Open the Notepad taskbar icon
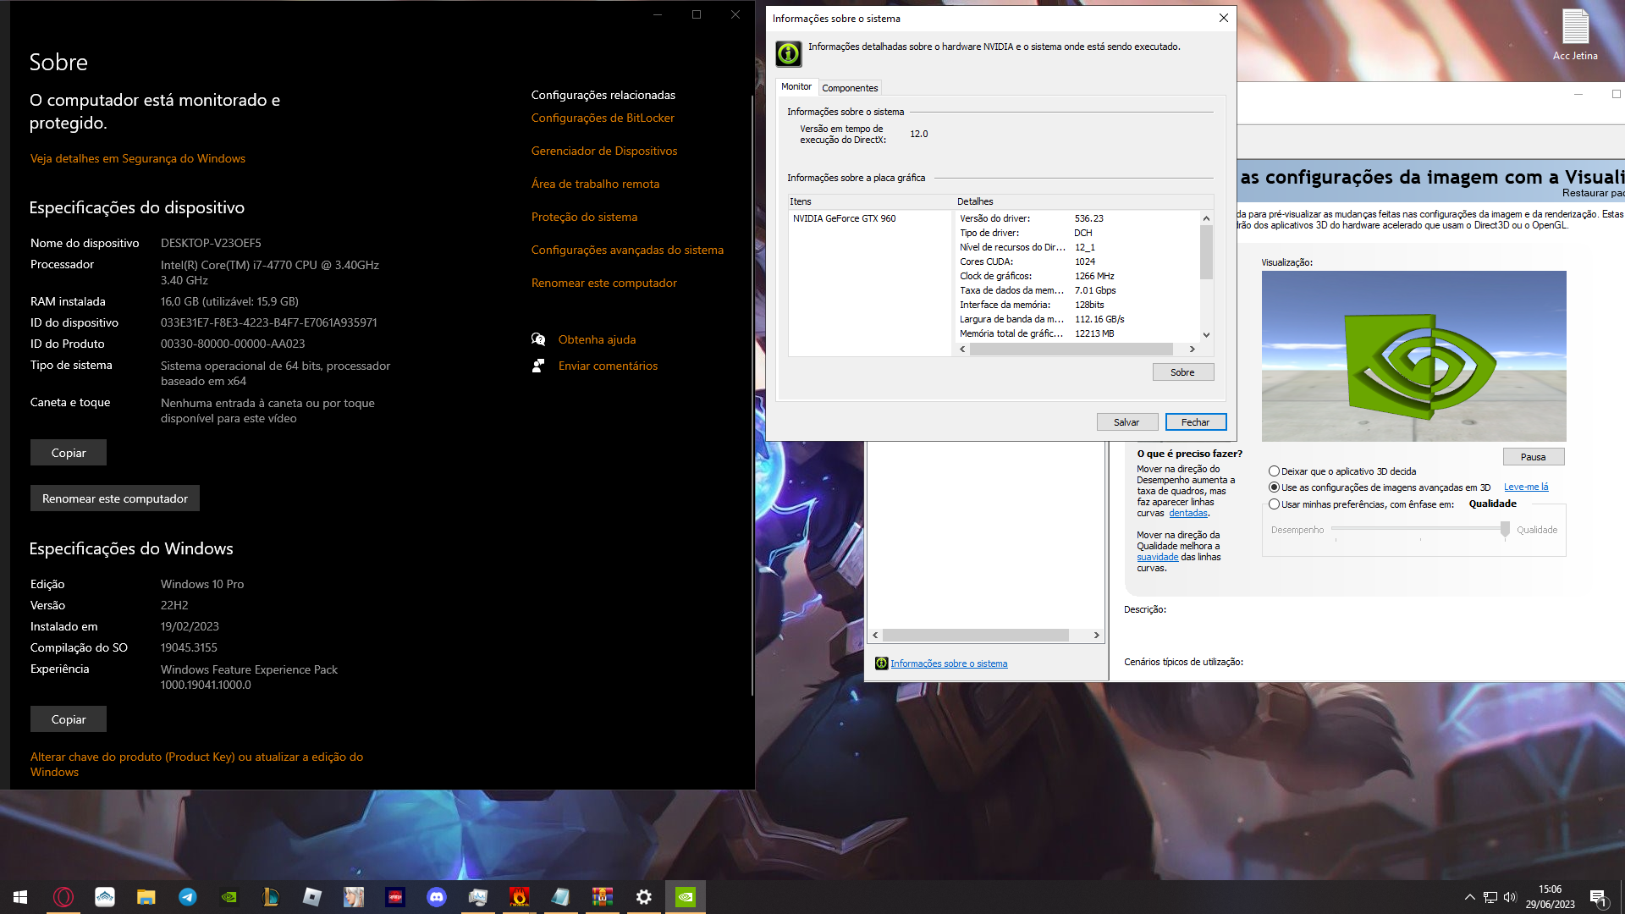1625x914 pixels. pos(561,897)
